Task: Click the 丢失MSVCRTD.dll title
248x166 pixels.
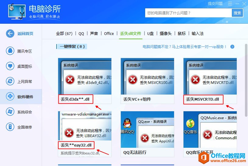Action: 203,99
